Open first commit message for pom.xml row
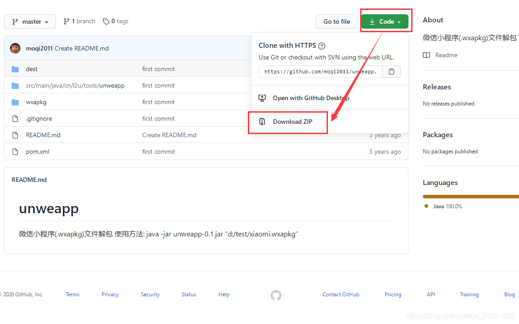The image size is (519, 324). click(158, 151)
